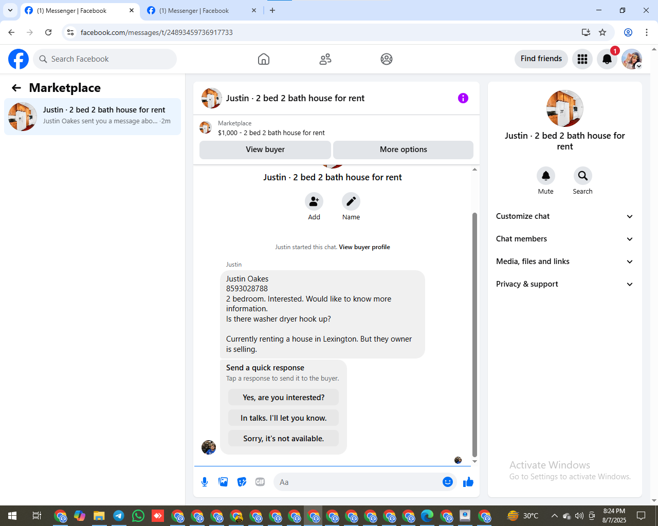Select the Justin conversation in Marketplace list
Screen dimensions: 658x526
93,117
